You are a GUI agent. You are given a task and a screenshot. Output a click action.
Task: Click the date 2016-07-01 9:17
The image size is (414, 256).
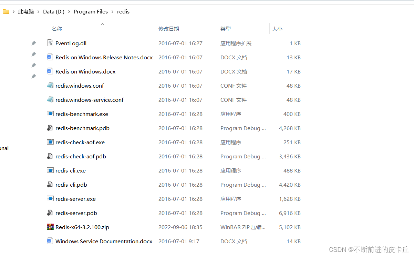click(179, 241)
